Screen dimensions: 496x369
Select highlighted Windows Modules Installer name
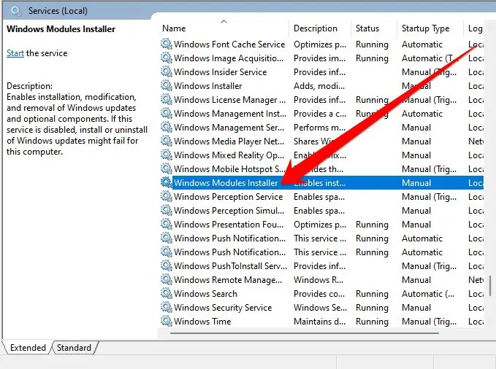[226, 183]
